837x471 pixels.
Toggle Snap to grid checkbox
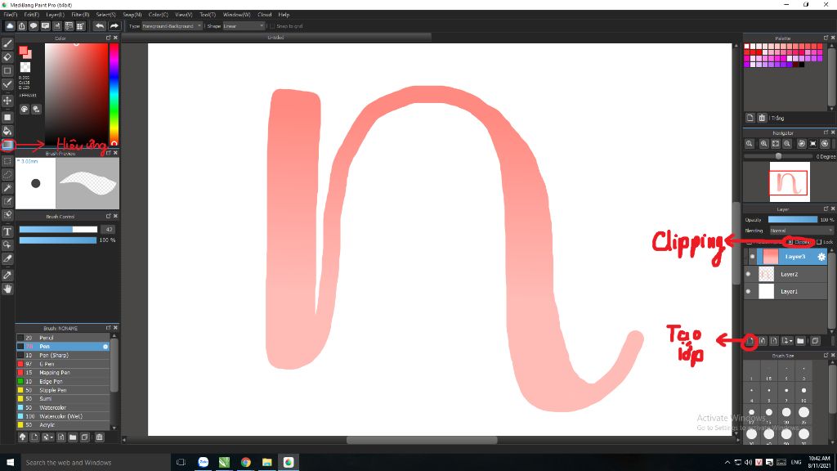click(x=272, y=26)
